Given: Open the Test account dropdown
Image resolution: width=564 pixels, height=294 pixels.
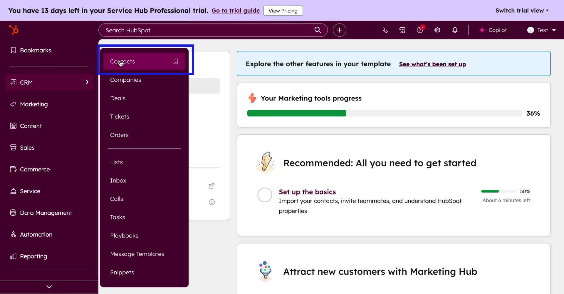Looking at the screenshot, I should (541, 30).
